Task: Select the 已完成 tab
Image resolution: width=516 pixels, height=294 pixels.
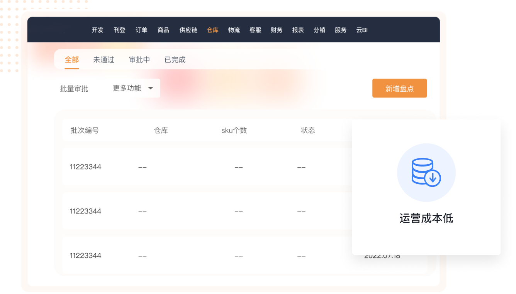Action: click(175, 60)
